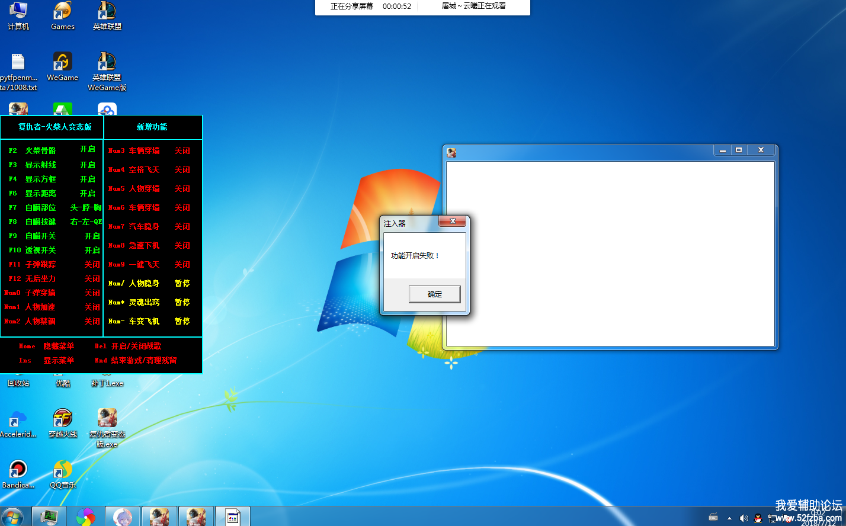Image resolution: width=846 pixels, height=526 pixels.
Task: Click the Num7 汽车隐身 row
Action: (x=149, y=226)
